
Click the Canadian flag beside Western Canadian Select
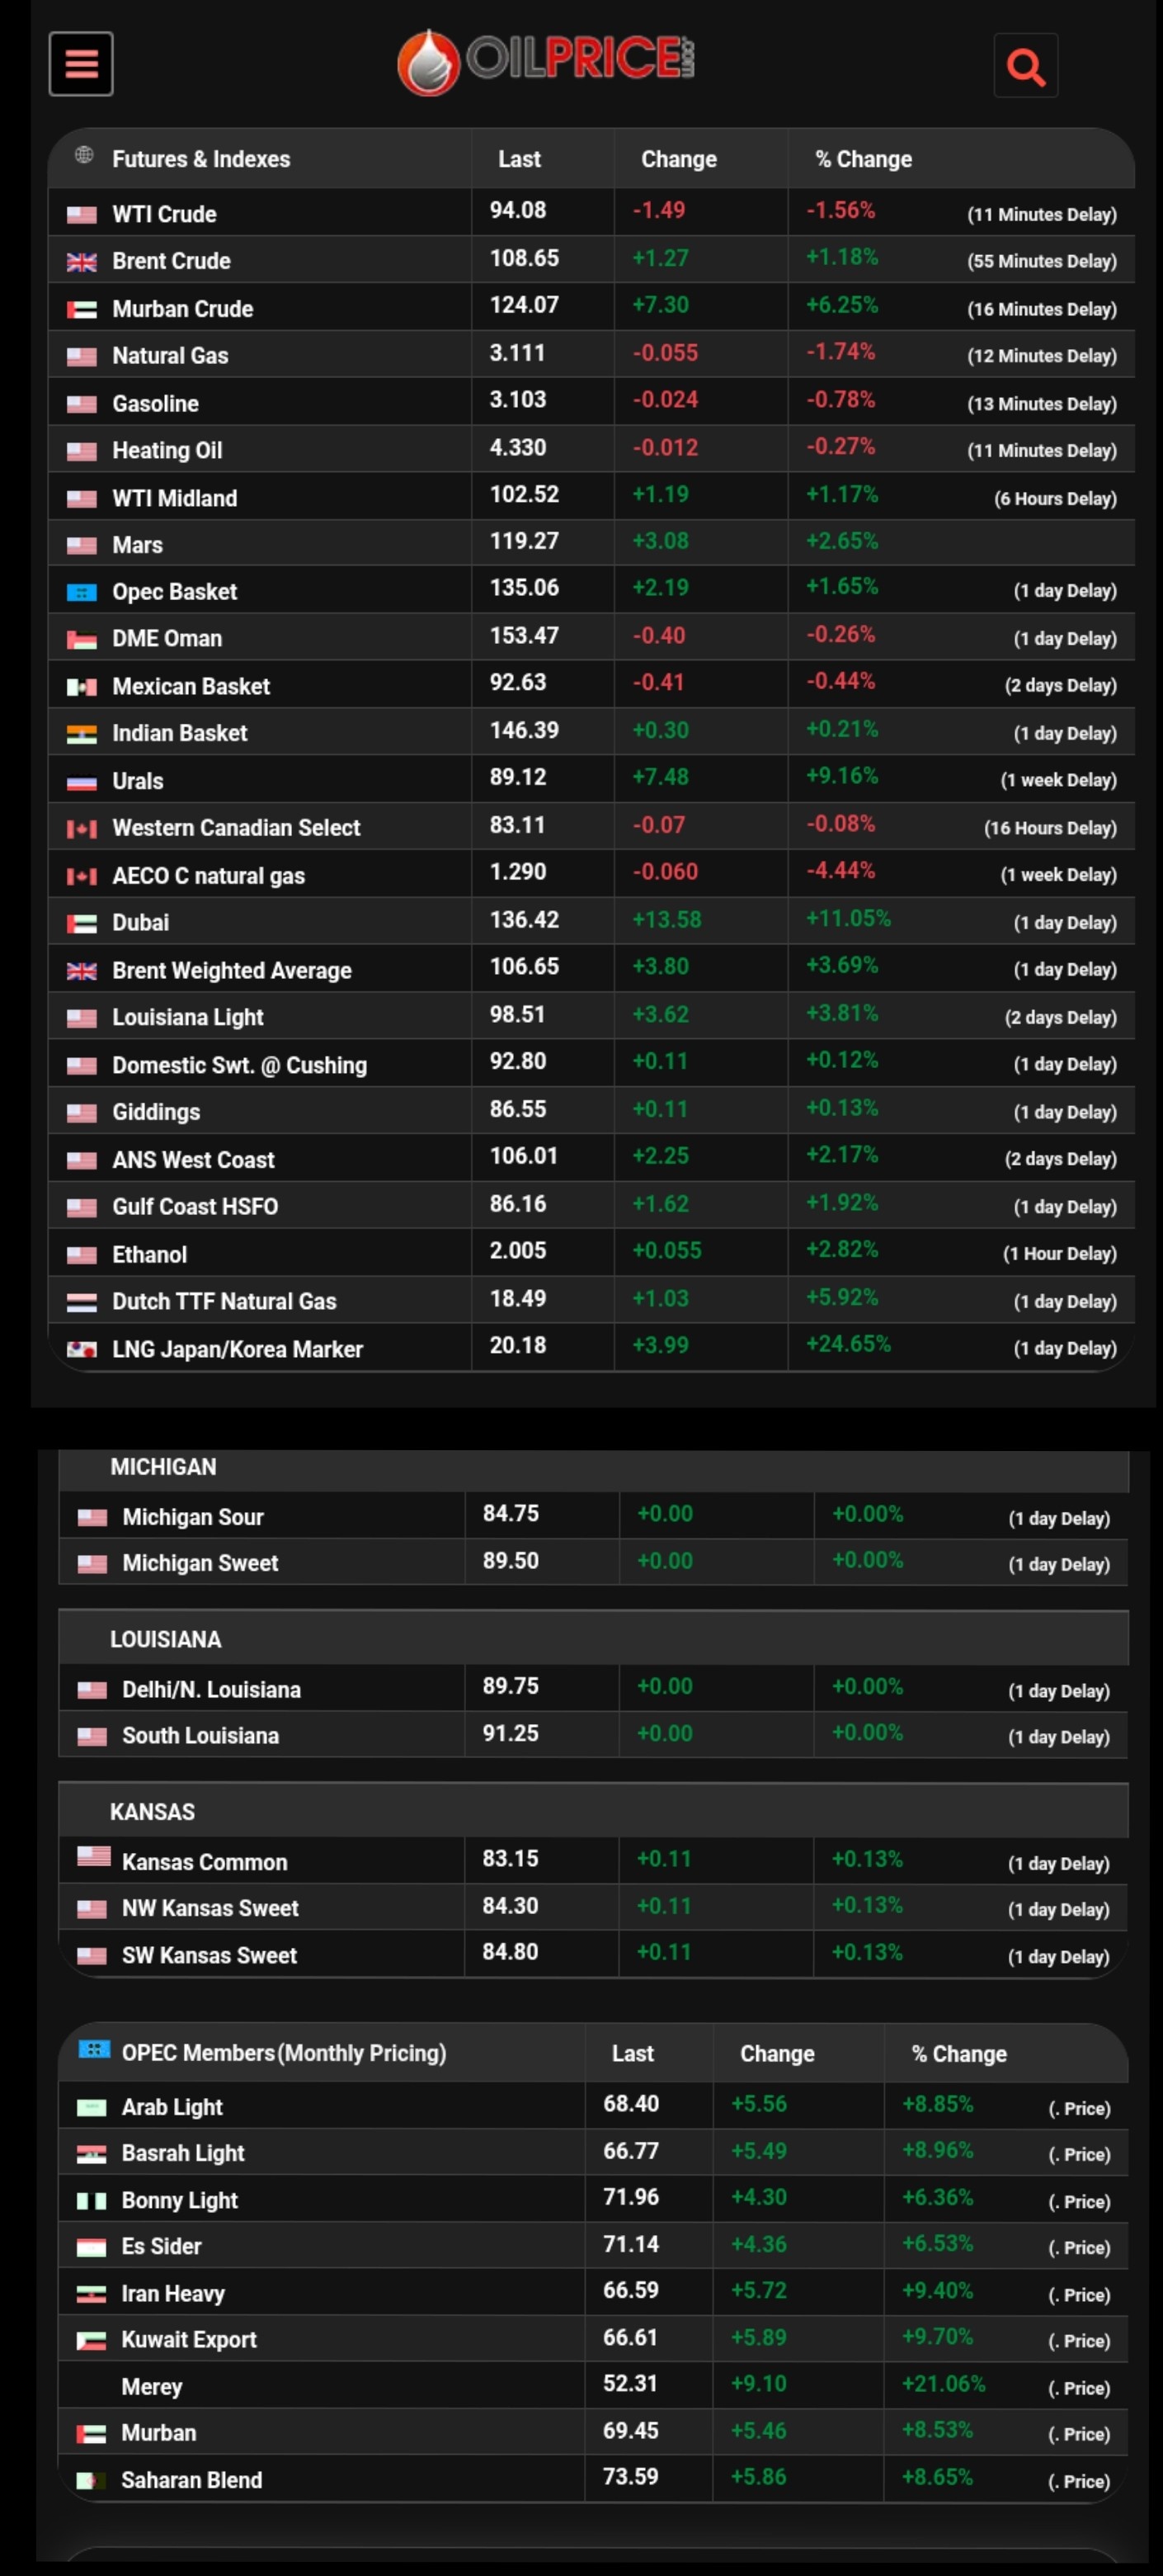(x=82, y=829)
